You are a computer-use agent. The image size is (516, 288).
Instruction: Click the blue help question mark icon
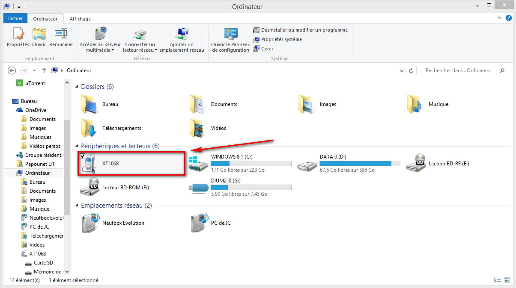point(509,18)
